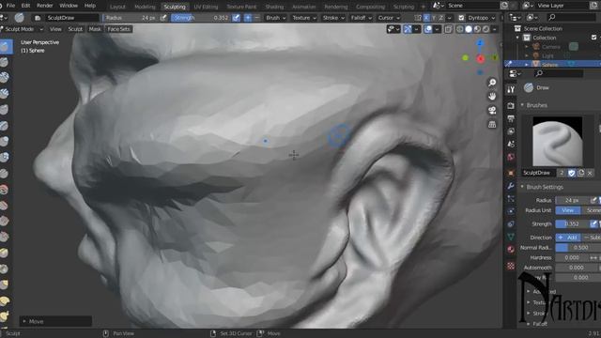Toggle Z axis symmetry button
This screenshot has height=338, width=601.
point(441,18)
